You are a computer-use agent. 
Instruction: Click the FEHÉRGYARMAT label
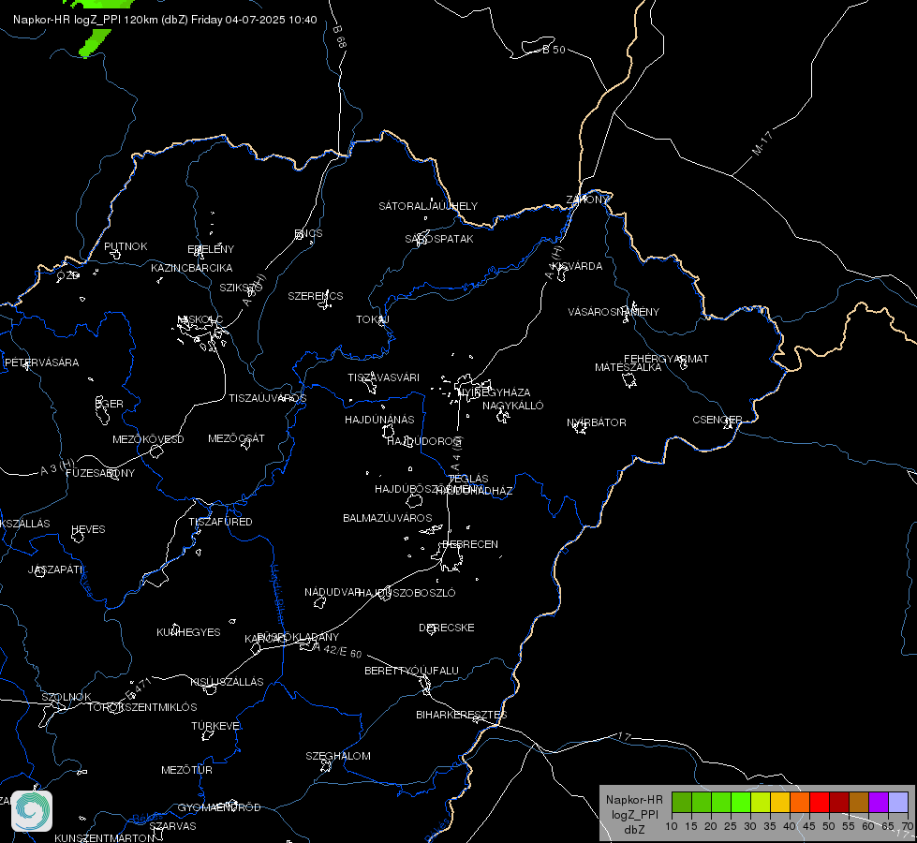(x=666, y=359)
